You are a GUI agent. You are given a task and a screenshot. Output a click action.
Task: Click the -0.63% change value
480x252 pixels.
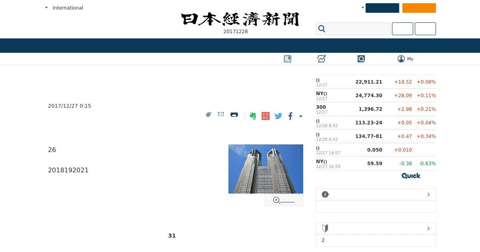(427, 164)
